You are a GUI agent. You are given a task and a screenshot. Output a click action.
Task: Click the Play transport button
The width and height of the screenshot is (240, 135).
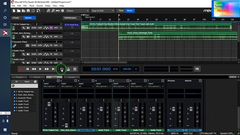(40, 69)
